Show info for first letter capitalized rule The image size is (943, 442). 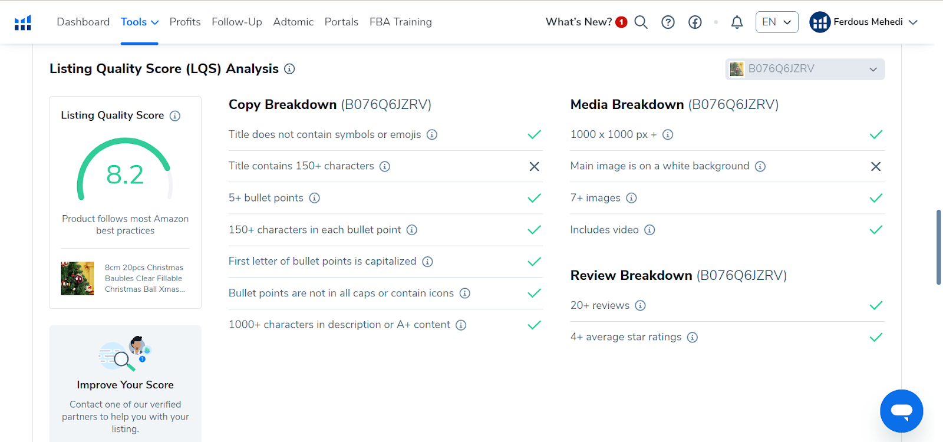[x=428, y=262]
